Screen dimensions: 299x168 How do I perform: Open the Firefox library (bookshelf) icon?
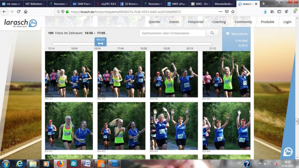(x=272, y=12)
